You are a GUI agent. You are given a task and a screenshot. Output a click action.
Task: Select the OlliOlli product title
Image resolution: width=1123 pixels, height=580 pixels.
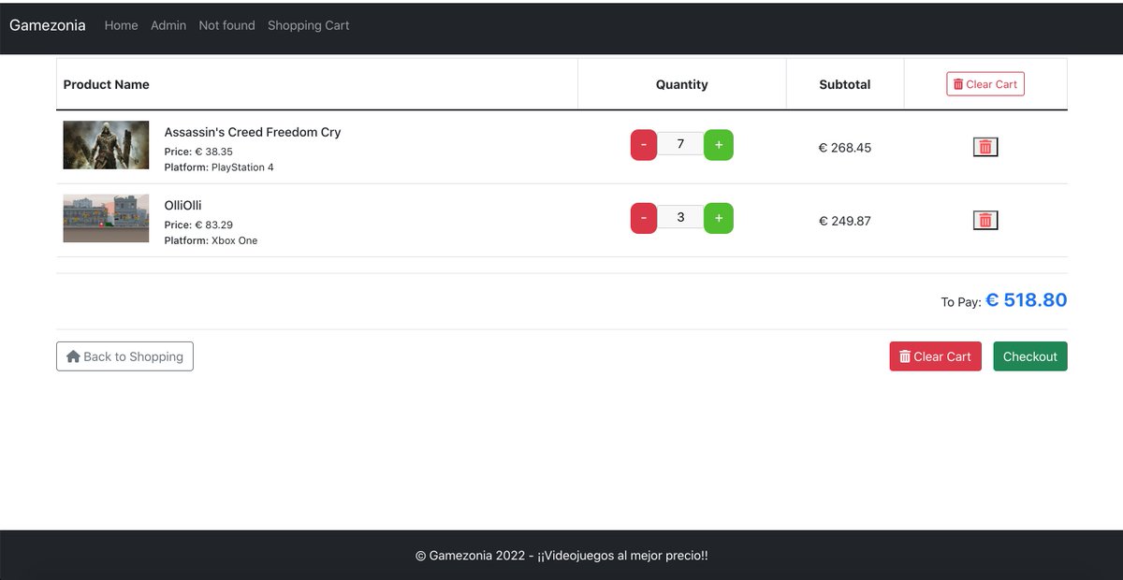183,205
